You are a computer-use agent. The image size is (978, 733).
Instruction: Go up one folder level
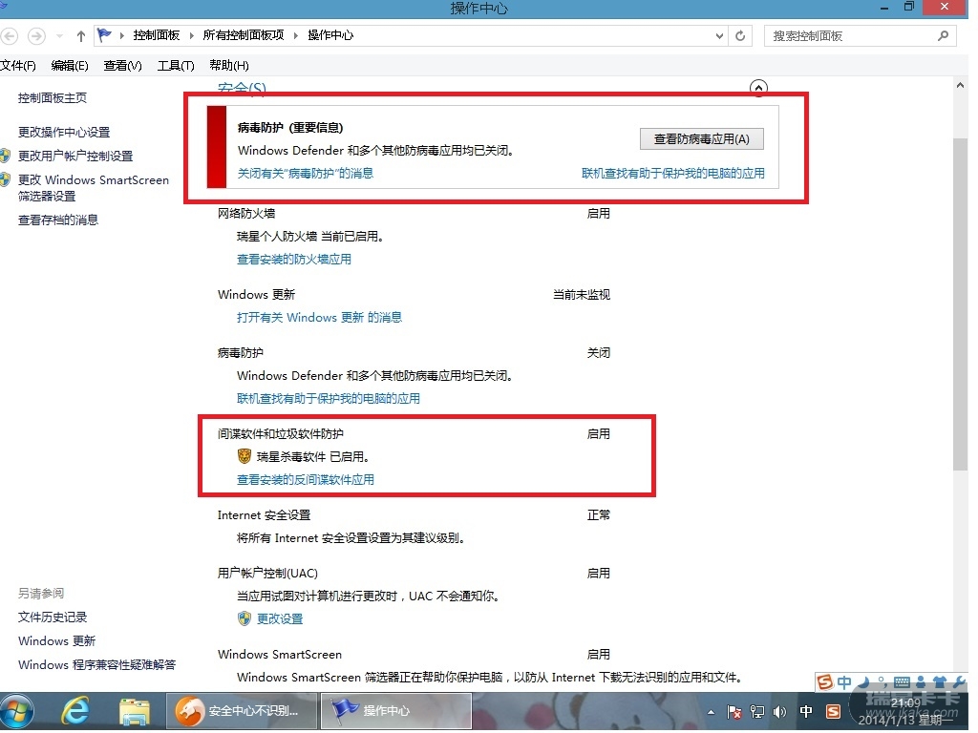(80, 36)
